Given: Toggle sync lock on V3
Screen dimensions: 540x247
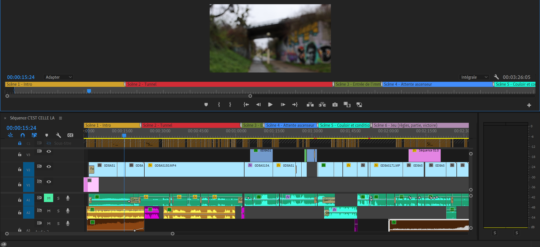Looking at the screenshot, I should 39,151.
